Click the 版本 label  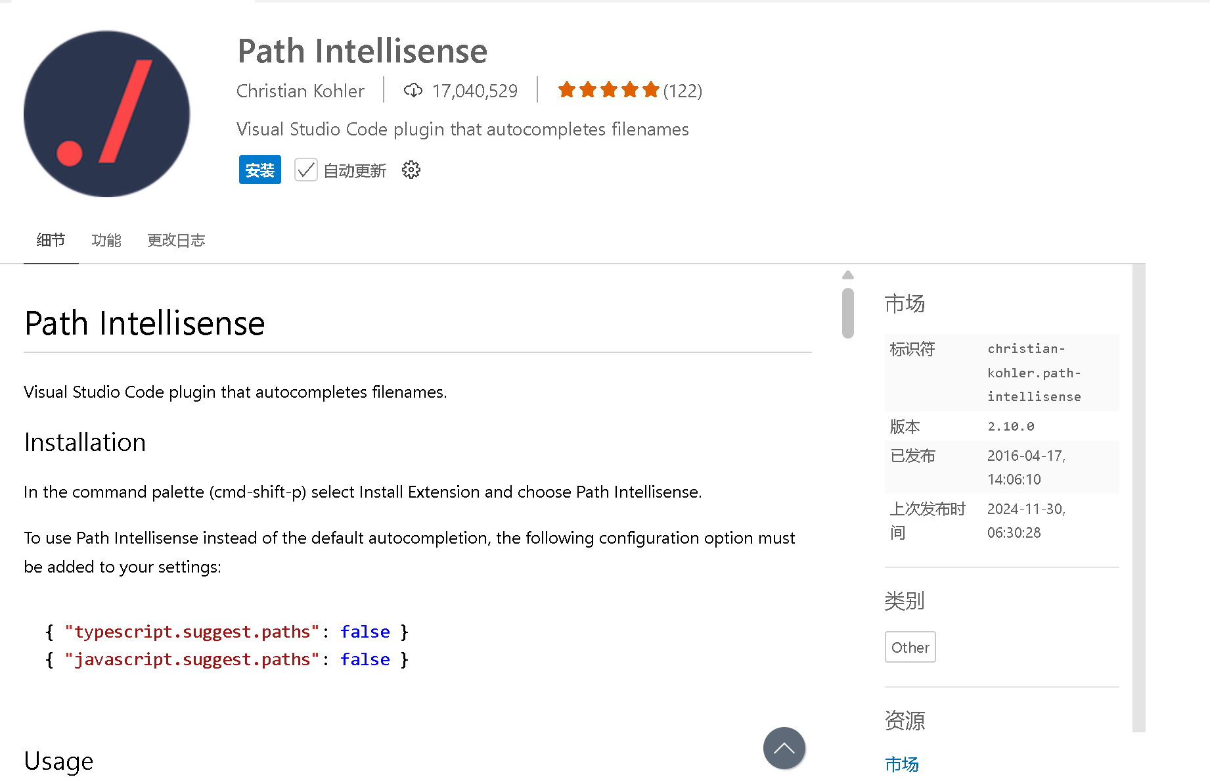(x=905, y=427)
